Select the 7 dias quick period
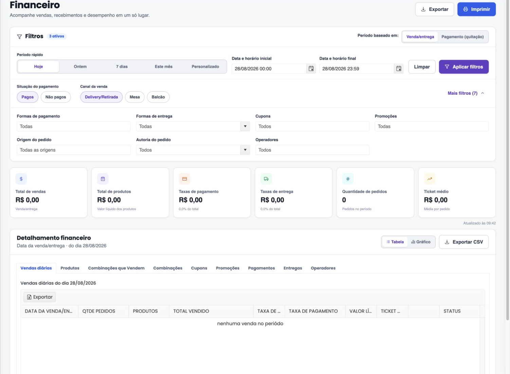The height and width of the screenshot is (374, 510). pos(122,67)
